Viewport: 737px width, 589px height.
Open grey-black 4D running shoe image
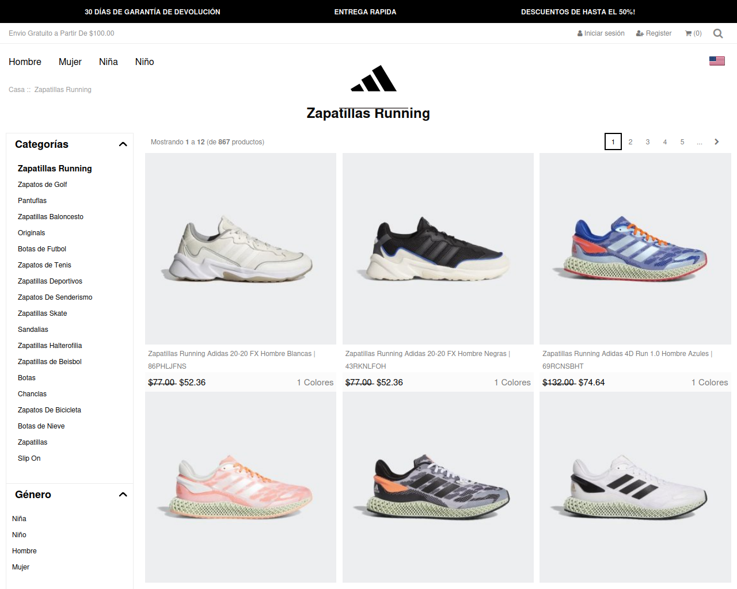click(x=438, y=487)
